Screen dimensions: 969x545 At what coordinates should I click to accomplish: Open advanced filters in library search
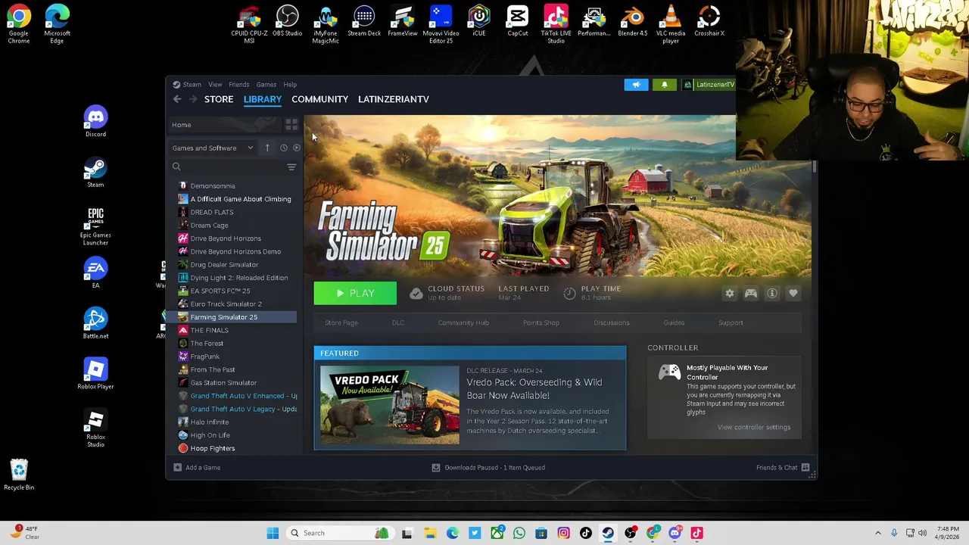[291, 167]
